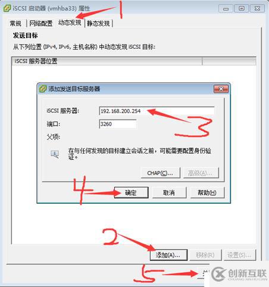This screenshot has width=269, height=287.
Task: Open the CHAP(C)... settings button
Action: click(x=160, y=173)
